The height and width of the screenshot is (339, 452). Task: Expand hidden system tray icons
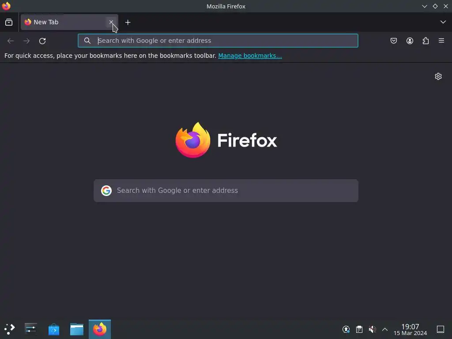[x=385, y=329]
